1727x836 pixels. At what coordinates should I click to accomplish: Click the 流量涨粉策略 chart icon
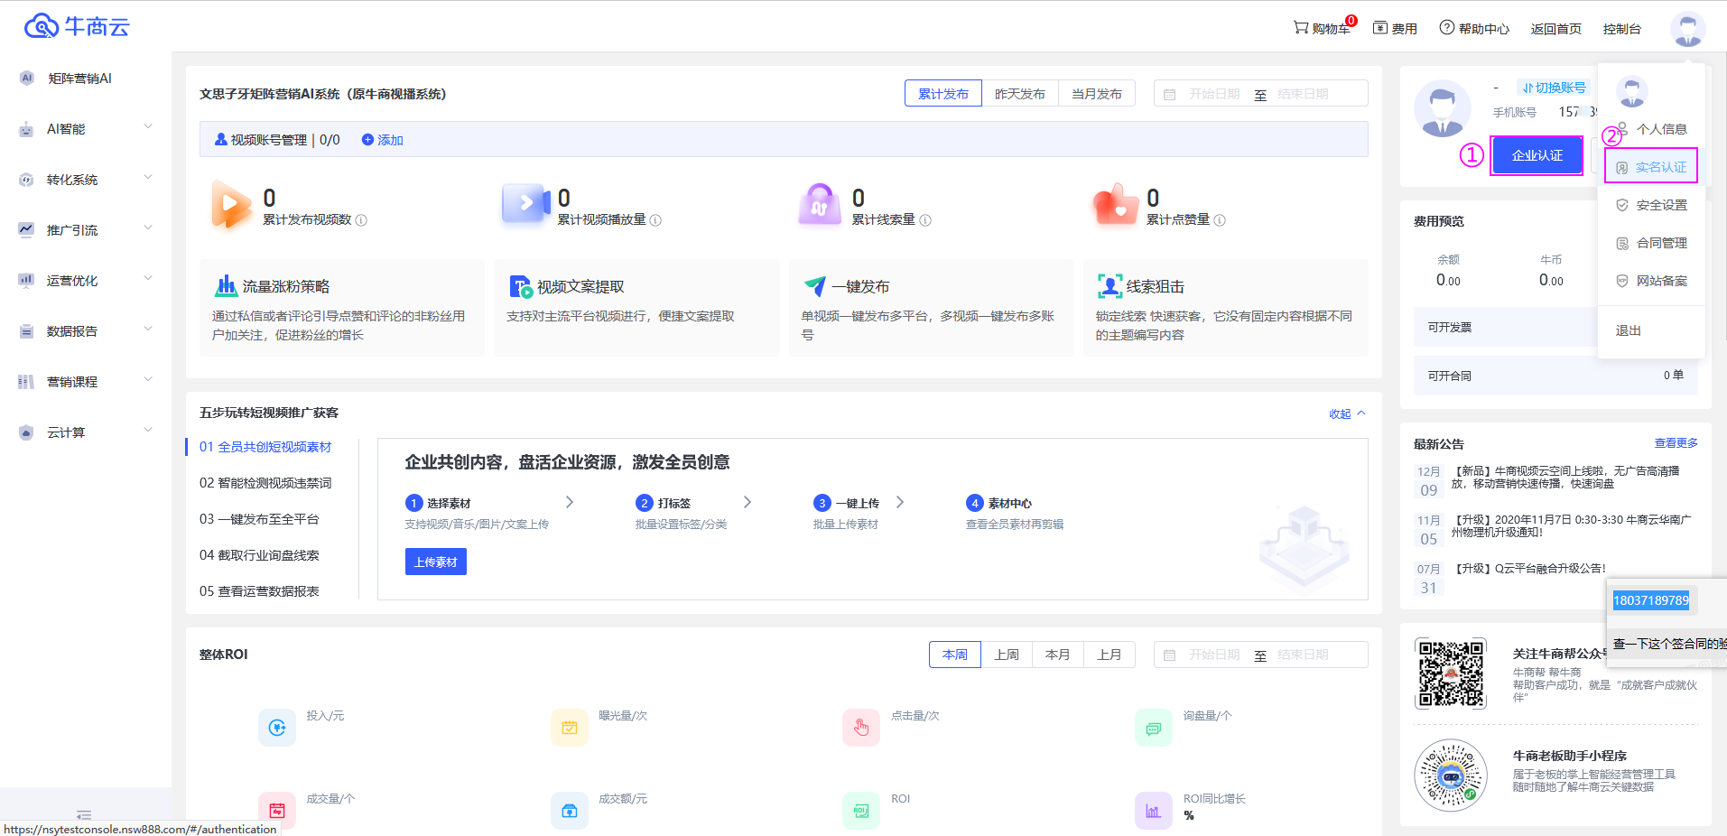point(226,286)
